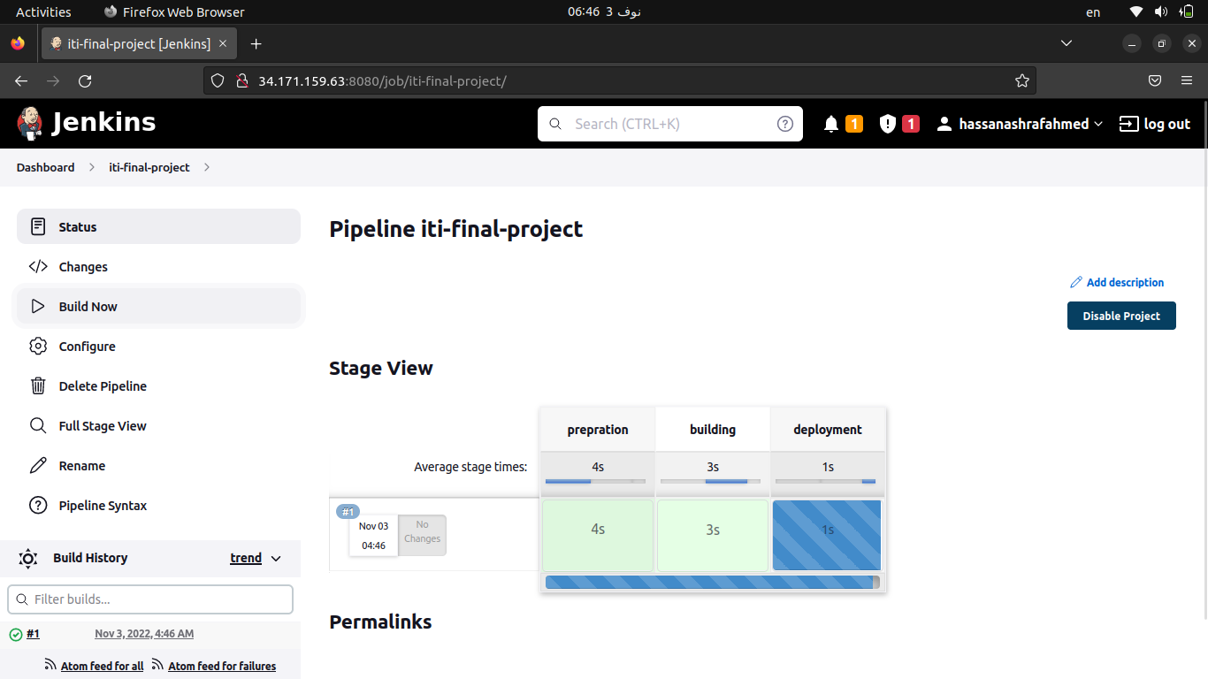Click the Delete Pipeline trash icon
The width and height of the screenshot is (1208, 679).
38,385
